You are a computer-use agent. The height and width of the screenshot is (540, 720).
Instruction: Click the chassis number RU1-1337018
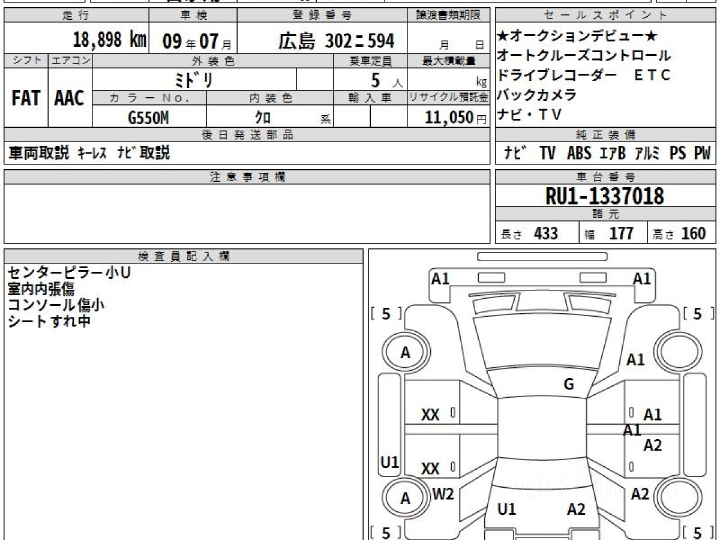click(605, 196)
